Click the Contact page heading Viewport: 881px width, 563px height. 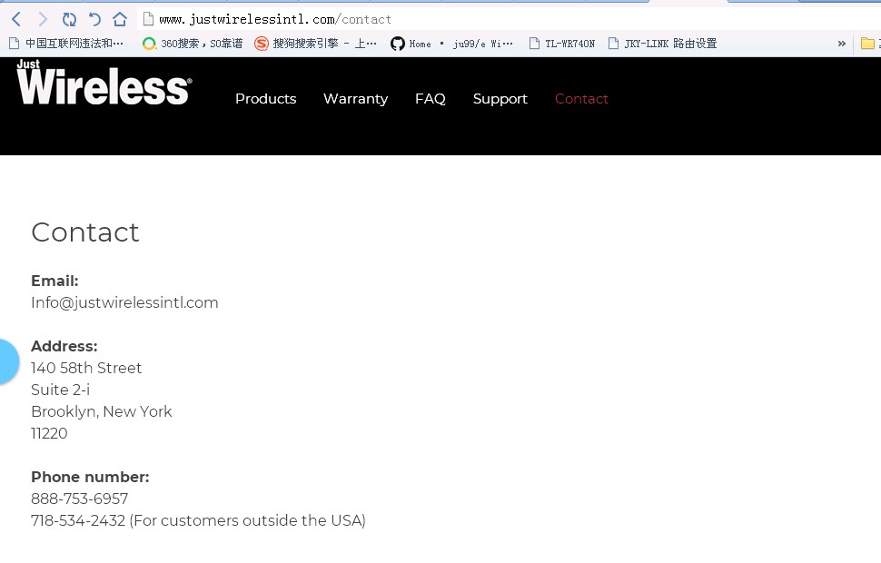(84, 232)
